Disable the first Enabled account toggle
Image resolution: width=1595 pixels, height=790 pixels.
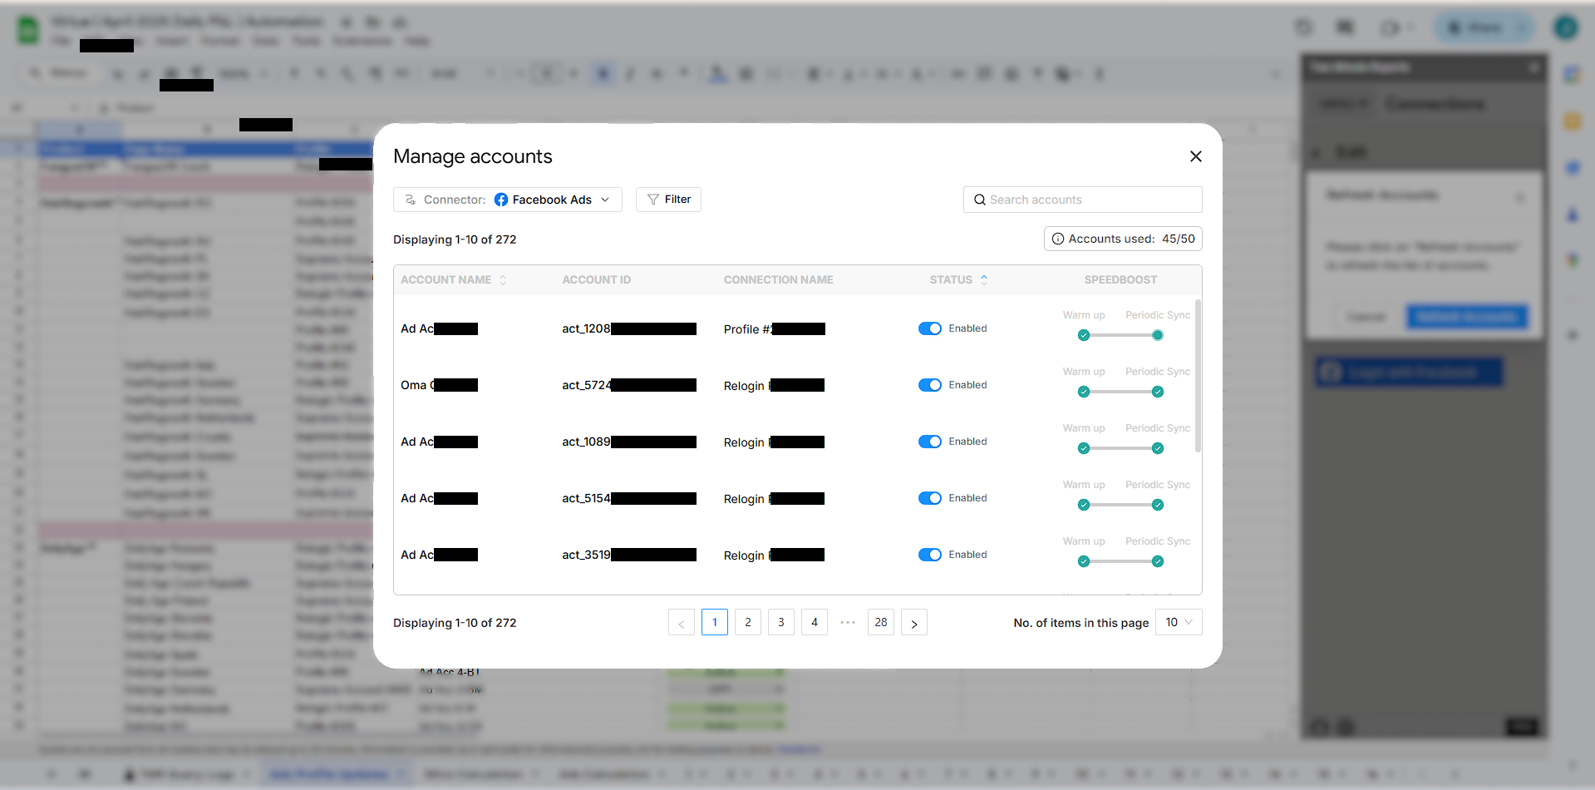pyautogui.click(x=930, y=328)
